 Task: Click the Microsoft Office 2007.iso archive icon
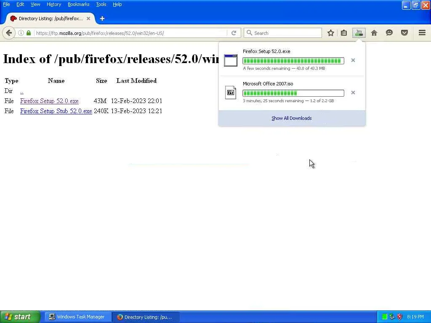pos(231,93)
